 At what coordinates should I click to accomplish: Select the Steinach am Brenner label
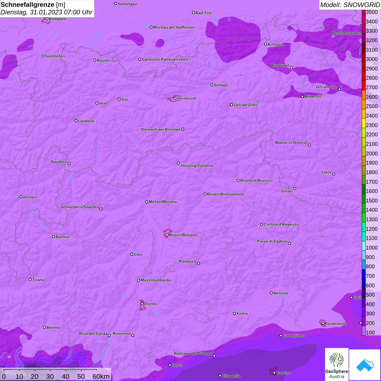(x=161, y=129)
